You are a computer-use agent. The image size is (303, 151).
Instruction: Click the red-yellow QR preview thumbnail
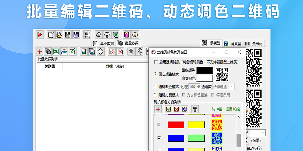coord(217,125)
